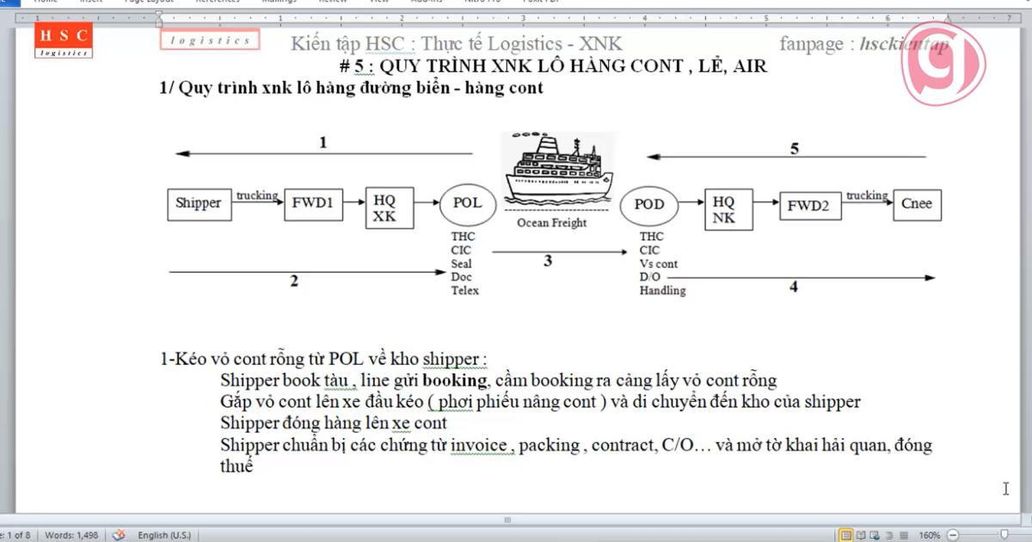Click the page number indicator in status bar
This screenshot has height=542, width=1032.
[17, 535]
